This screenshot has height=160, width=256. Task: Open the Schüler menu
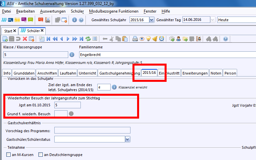[x=77, y=11]
